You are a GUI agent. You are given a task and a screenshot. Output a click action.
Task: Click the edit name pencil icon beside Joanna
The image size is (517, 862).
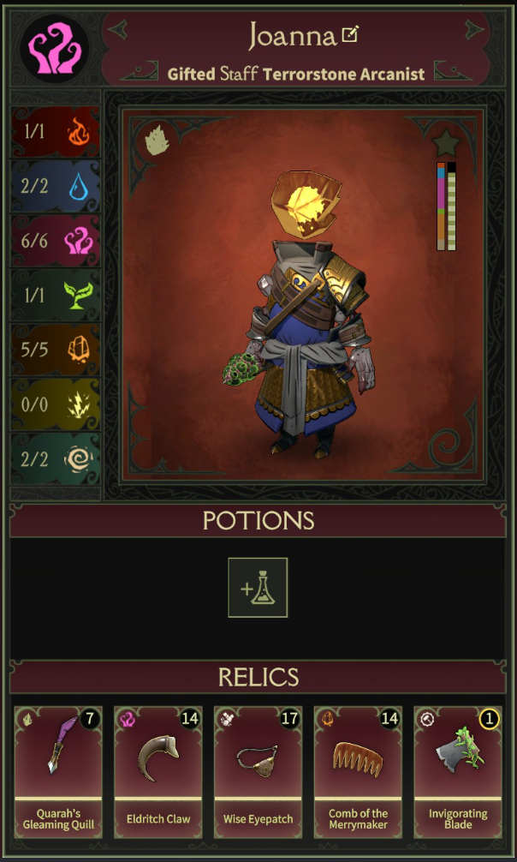tap(349, 36)
